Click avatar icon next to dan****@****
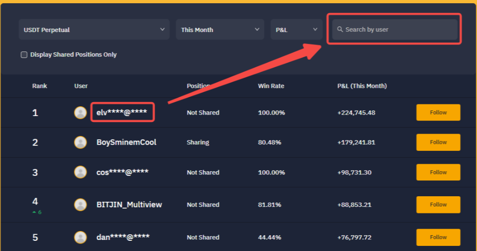 click(81, 238)
